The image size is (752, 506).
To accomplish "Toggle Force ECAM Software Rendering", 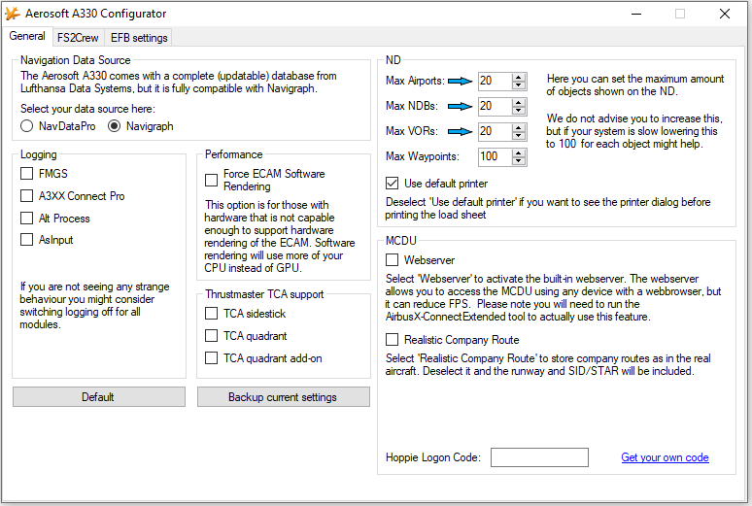I will [x=211, y=180].
